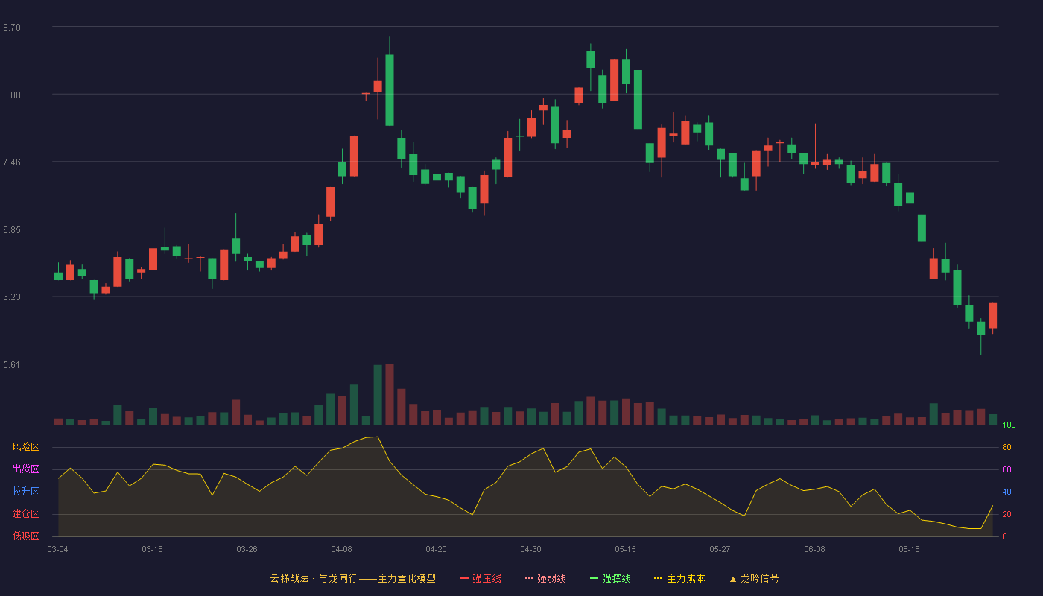Click the 低吸区 zone label
Image resolution: width=1043 pixels, height=596 pixels.
pos(25,536)
